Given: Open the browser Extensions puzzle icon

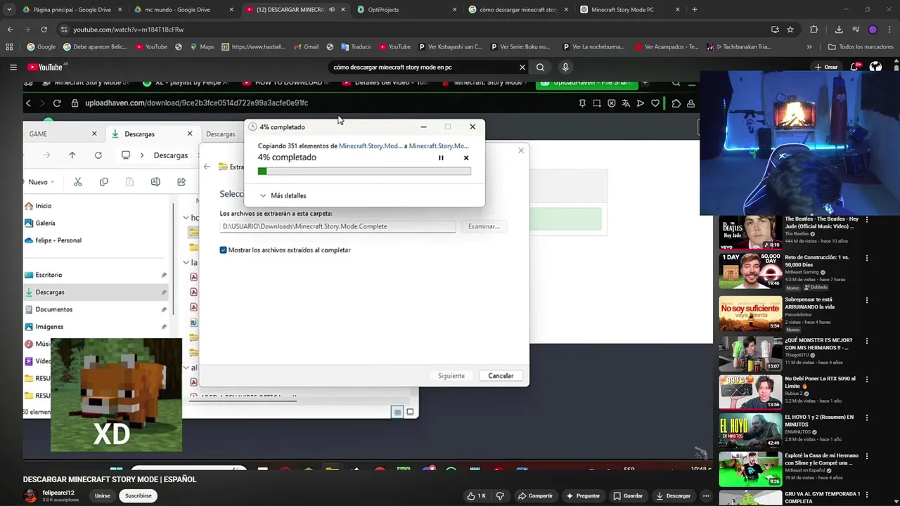Looking at the screenshot, I should click(x=814, y=30).
